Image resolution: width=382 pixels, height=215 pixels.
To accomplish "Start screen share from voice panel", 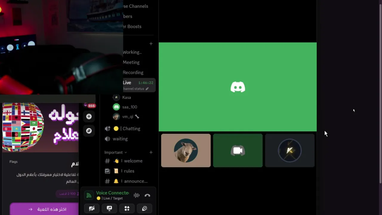I will pyautogui.click(x=109, y=208).
